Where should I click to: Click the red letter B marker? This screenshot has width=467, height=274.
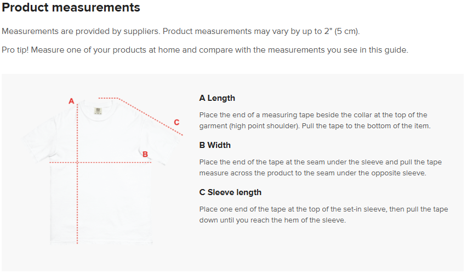pyautogui.click(x=145, y=155)
